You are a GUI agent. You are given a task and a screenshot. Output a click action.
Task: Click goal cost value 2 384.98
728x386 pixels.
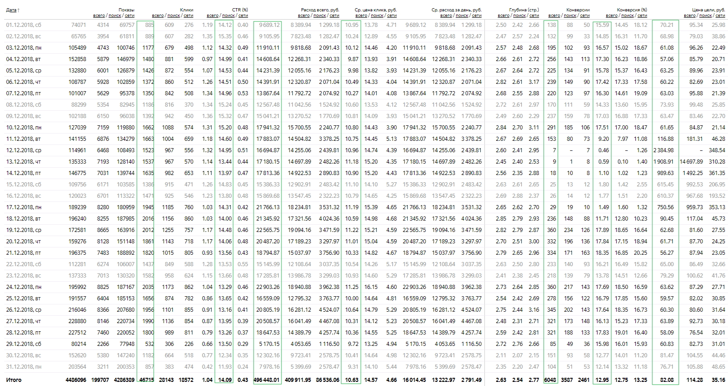coord(663,150)
